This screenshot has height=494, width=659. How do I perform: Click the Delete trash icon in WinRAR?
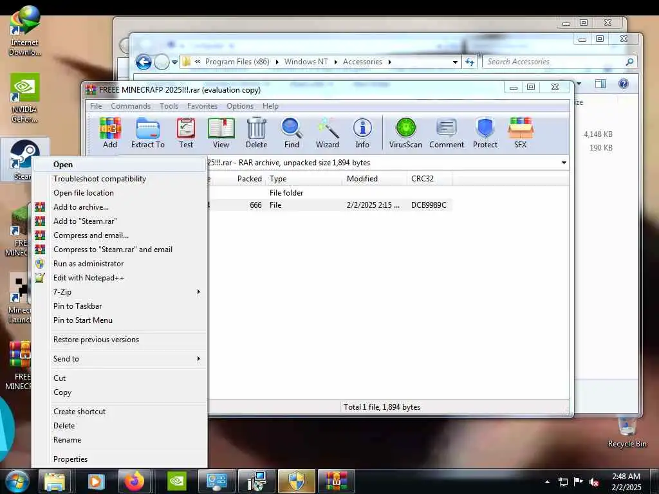(256, 133)
